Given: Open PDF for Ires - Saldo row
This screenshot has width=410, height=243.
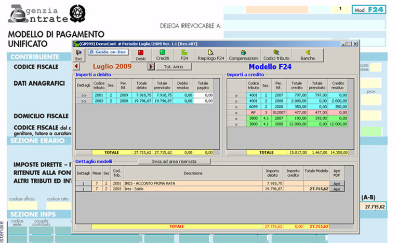Looking at the screenshot, I should click(x=336, y=189).
